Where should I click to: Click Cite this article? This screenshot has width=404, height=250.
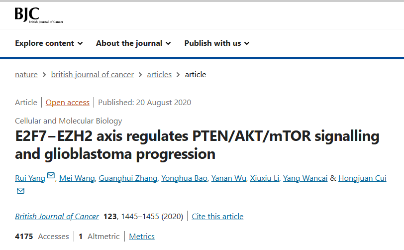point(217,217)
